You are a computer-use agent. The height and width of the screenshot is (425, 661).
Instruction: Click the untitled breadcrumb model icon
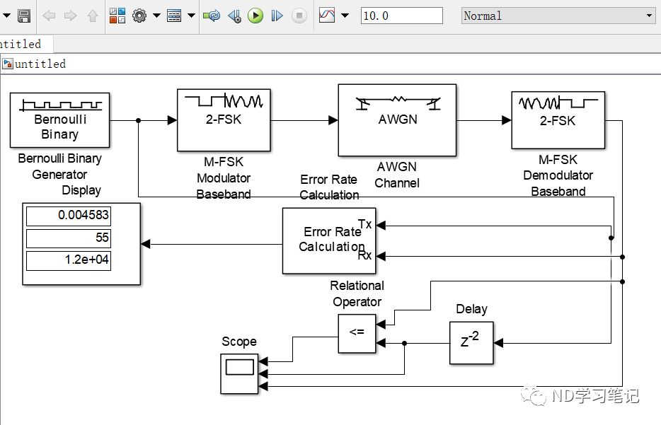coord(8,64)
